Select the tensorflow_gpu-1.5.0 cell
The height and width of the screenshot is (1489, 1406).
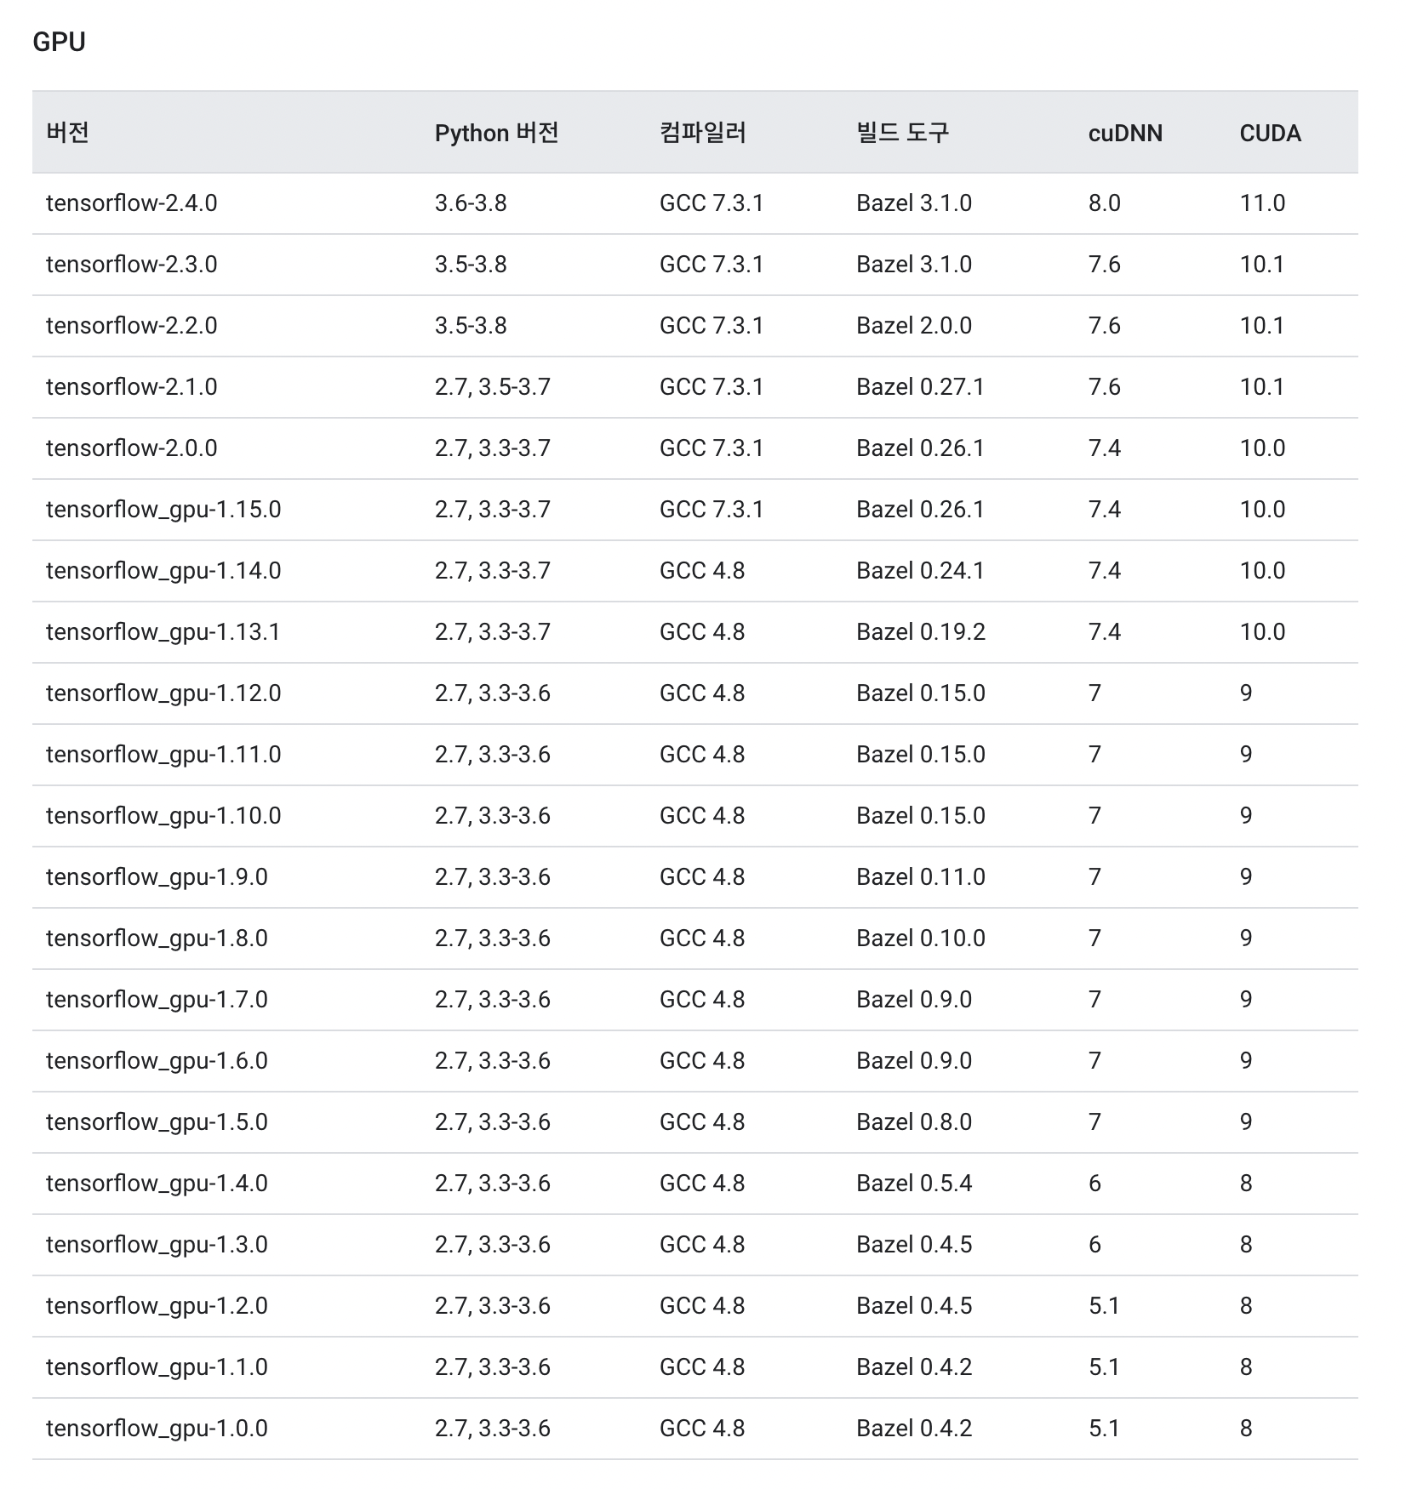point(157,1122)
